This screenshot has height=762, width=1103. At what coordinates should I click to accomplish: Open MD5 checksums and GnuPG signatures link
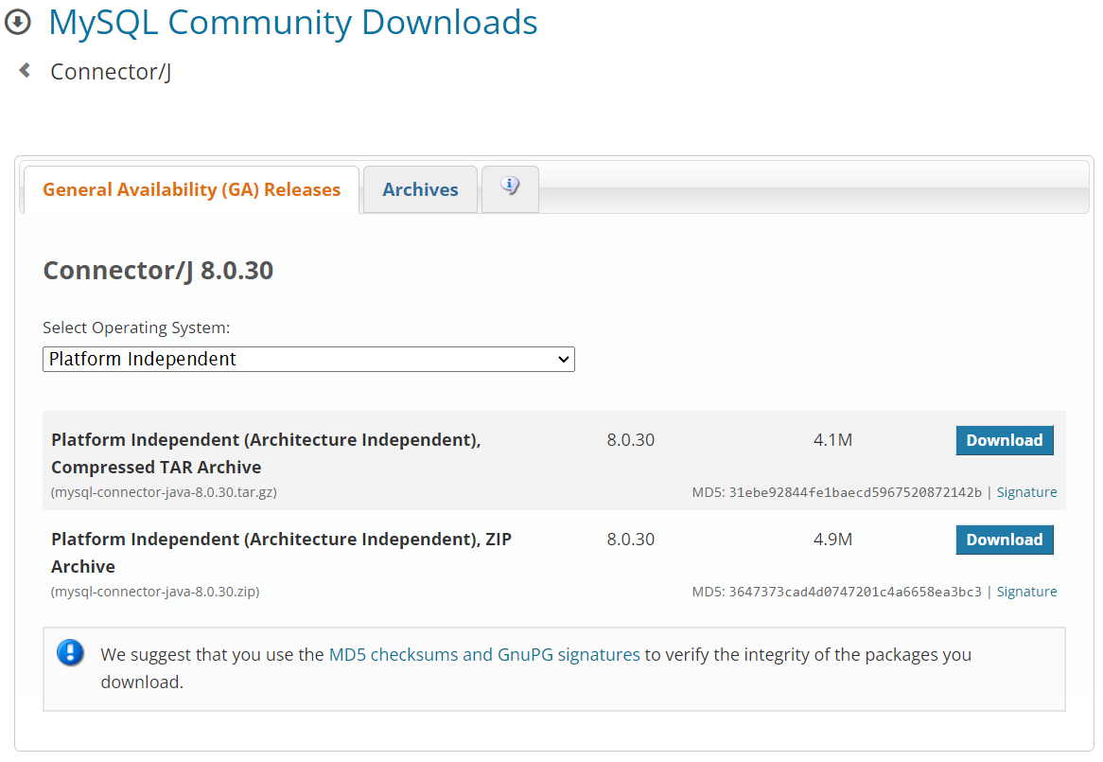484,654
